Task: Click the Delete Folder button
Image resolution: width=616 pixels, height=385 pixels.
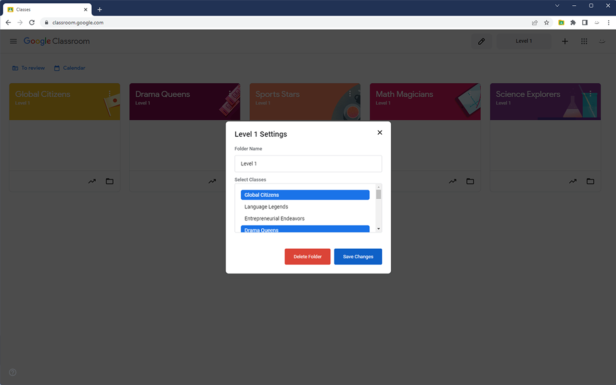Action: 308,257
